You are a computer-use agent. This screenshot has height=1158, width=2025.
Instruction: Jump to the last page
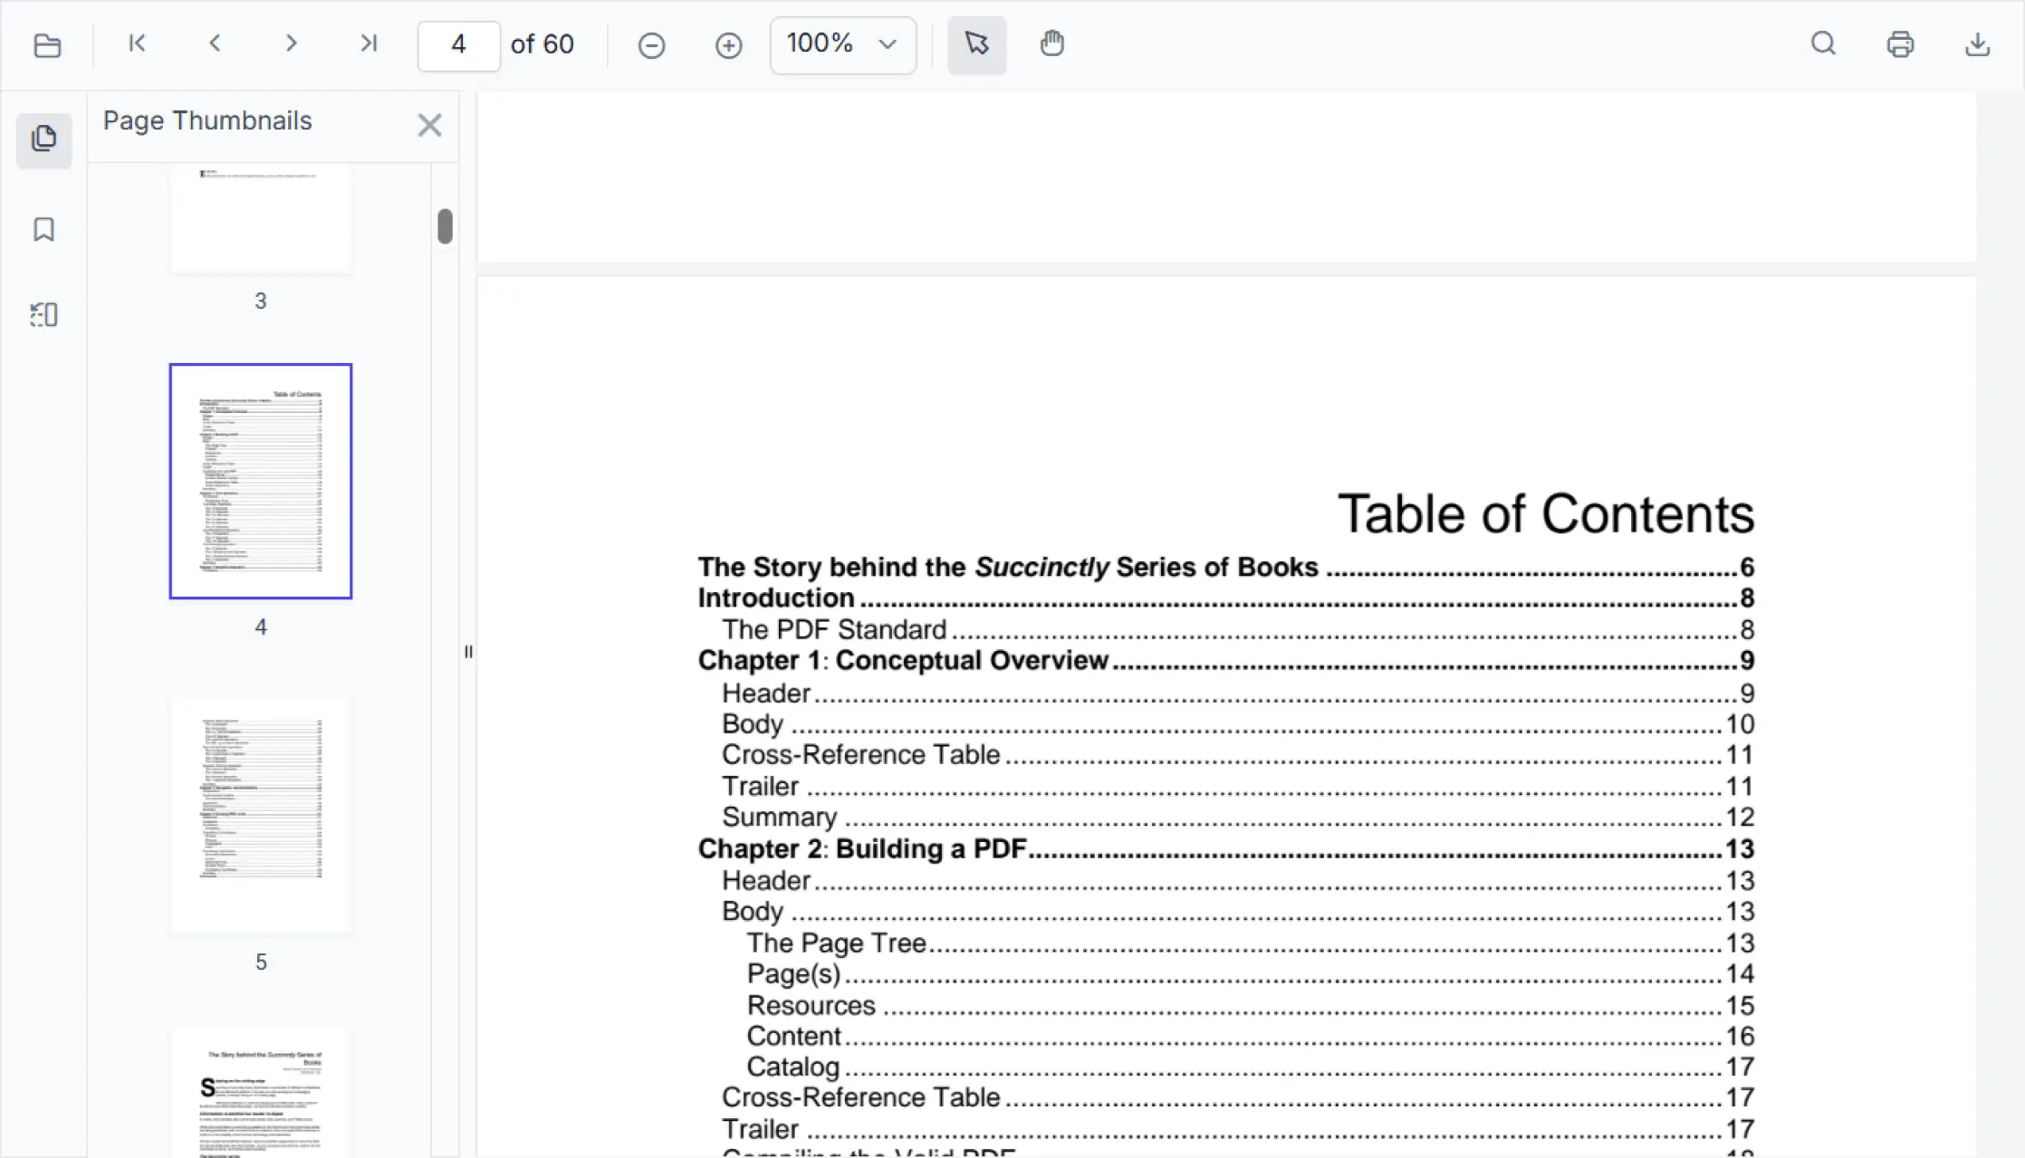(368, 43)
